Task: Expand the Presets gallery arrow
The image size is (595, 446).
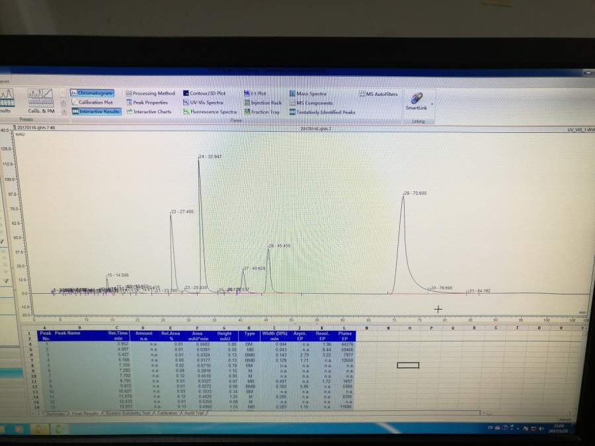Action: point(63,112)
